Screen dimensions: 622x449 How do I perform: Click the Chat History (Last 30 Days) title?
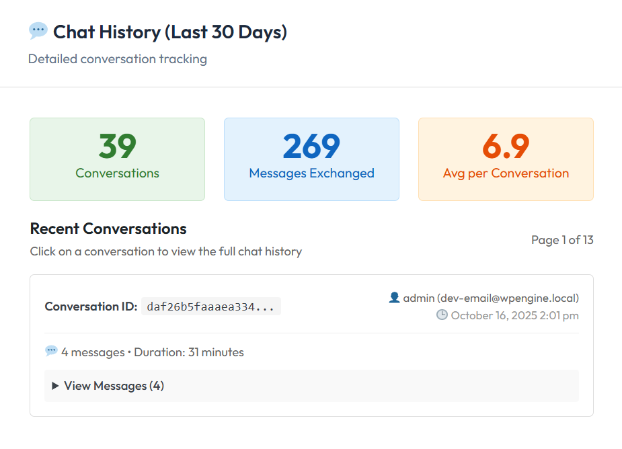[x=170, y=32]
